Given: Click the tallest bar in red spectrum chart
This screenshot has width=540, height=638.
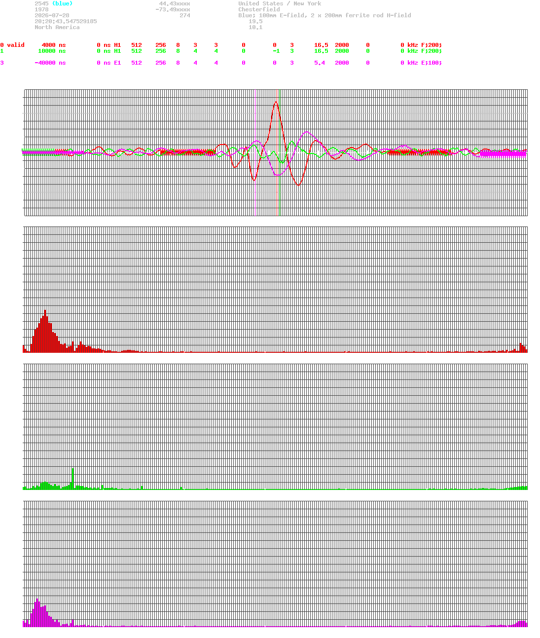Looking at the screenshot, I should pos(45,331).
